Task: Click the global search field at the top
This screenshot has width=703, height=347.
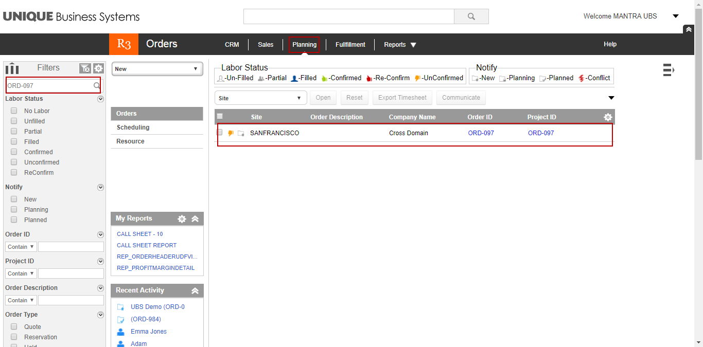Action: pyautogui.click(x=348, y=16)
